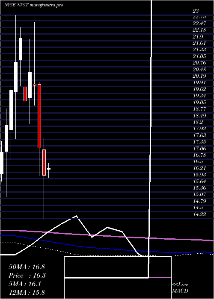214x299 pixels.
Task: Click the 17.35 price axis label
Action: tap(199, 142)
